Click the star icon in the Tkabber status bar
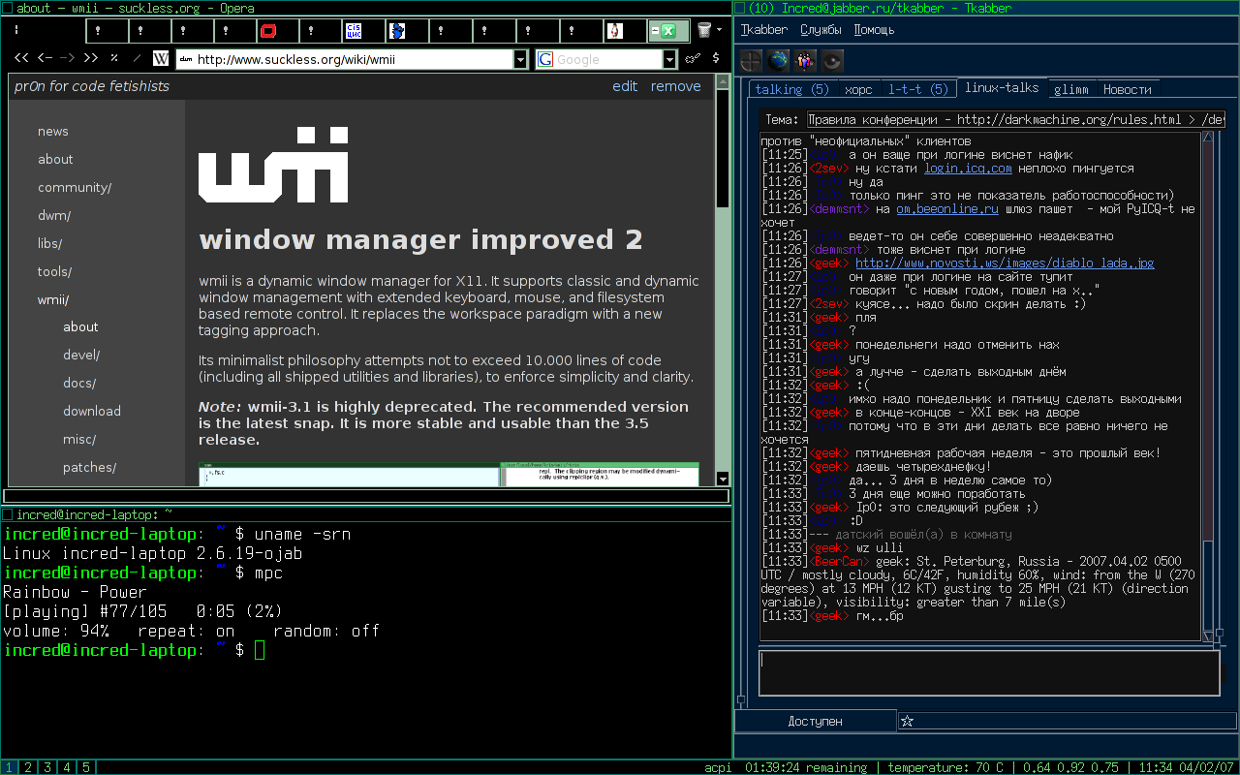Image resolution: width=1240 pixels, height=775 pixels. coord(907,721)
